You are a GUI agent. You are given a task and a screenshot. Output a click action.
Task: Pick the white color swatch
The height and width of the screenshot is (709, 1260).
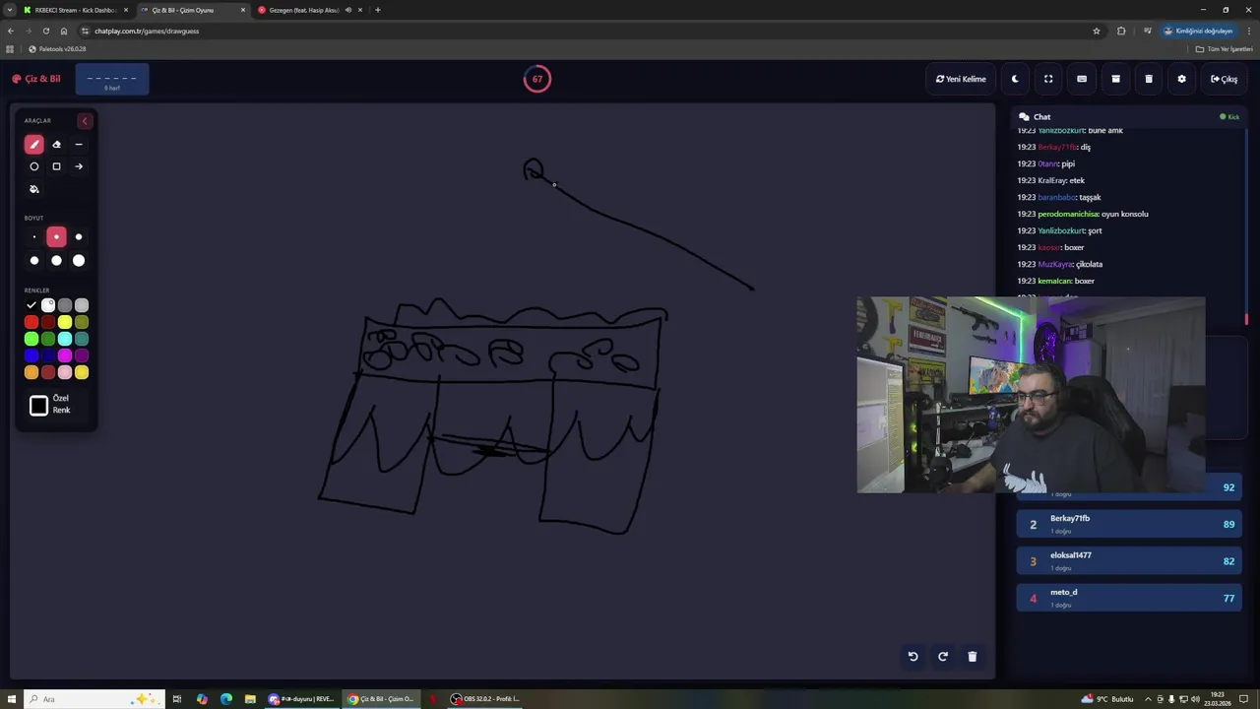pos(48,305)
